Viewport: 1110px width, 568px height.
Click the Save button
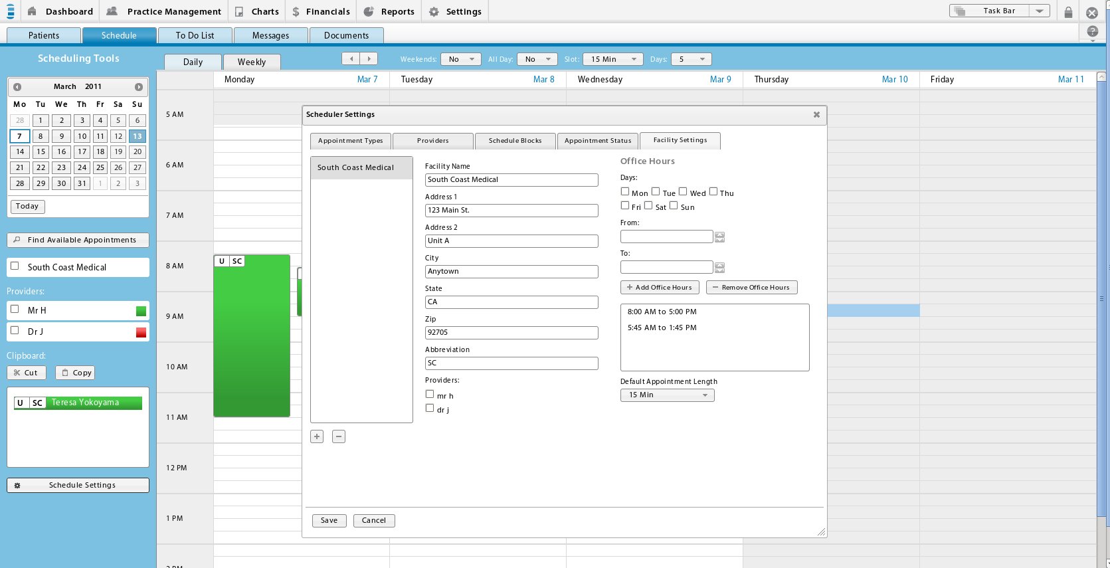pyautogui.click(x=329, y=521)
